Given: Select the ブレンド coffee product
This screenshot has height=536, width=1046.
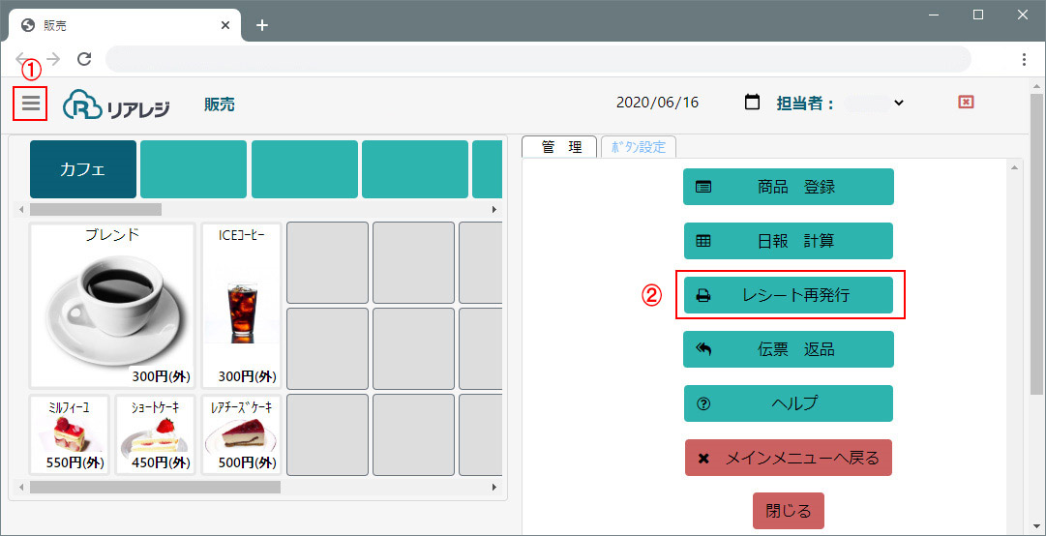Looking at the screenshot, I should pyautogui.click(x=112, y=306).
